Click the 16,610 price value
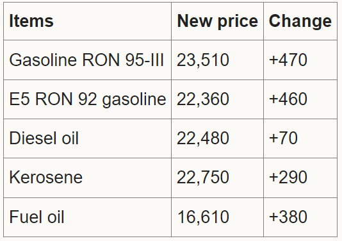This screenshot has width=342, height=241. point(203,217)
